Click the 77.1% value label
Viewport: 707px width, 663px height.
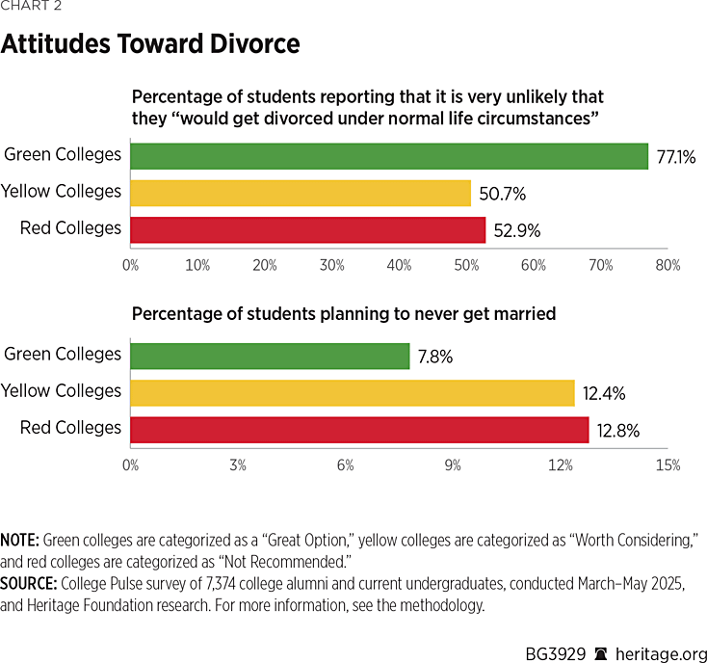point(676,156)
